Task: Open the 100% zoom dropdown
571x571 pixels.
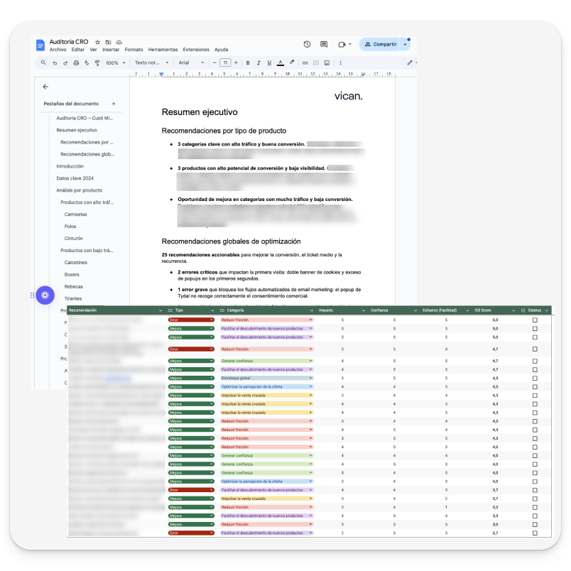Action: tap(114, 62)
